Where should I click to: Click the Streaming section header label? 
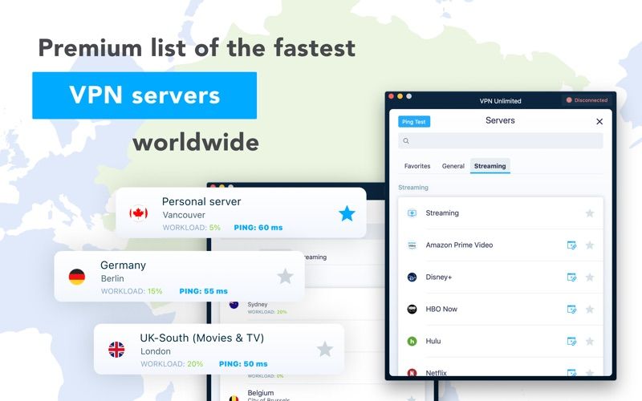413,188
